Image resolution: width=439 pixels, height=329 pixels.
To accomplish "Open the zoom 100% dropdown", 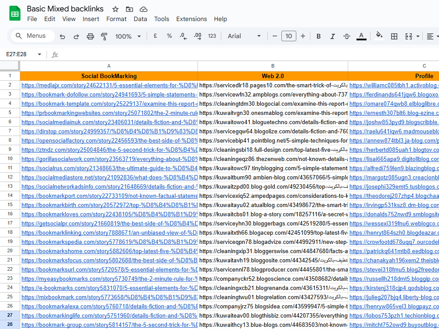I will [x=128, y=36].
